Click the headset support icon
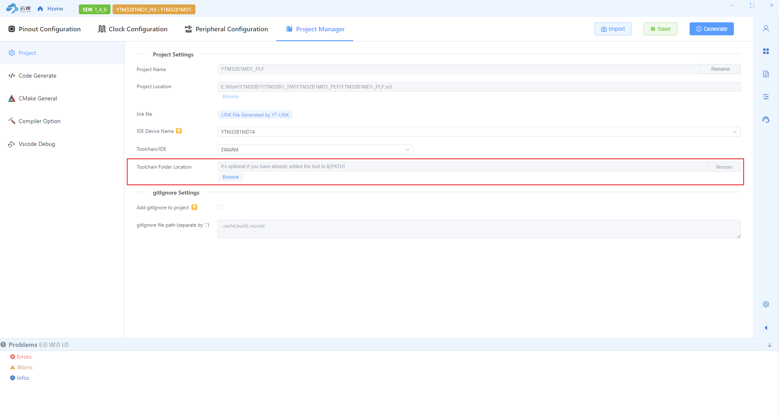 [x=766, y=119]
